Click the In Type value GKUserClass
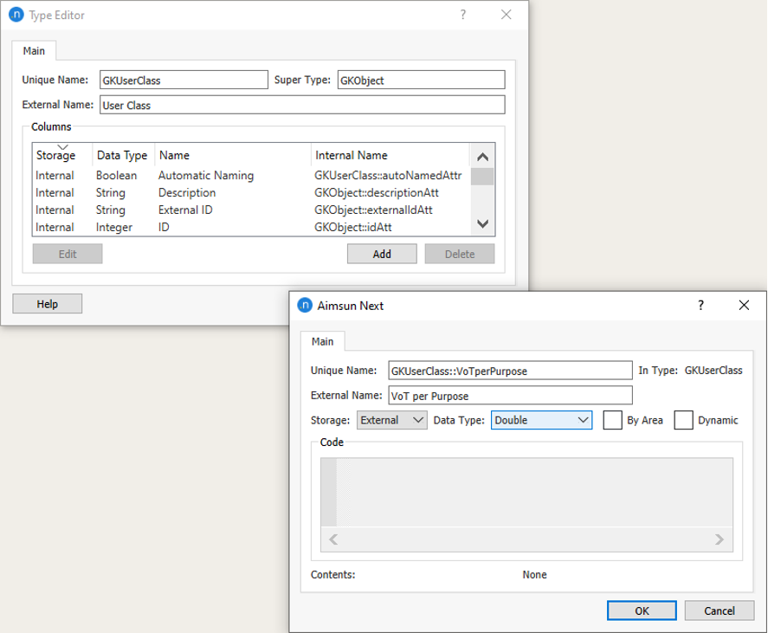 coord(713,371)
